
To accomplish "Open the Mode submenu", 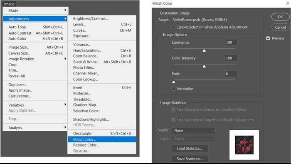I will (x=35, y=10).
